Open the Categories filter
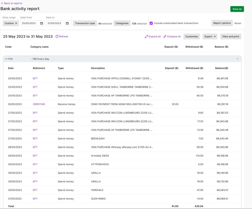Viewport: 252px width, 209px height. coord(122,23)
